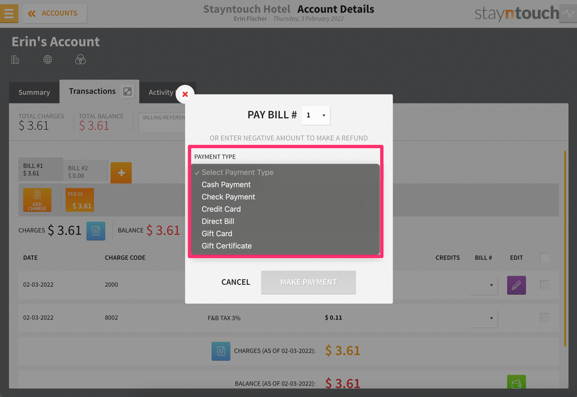Click the overlapping circles icon
This screenshot has height=397, width=577.
pos(80,59)
